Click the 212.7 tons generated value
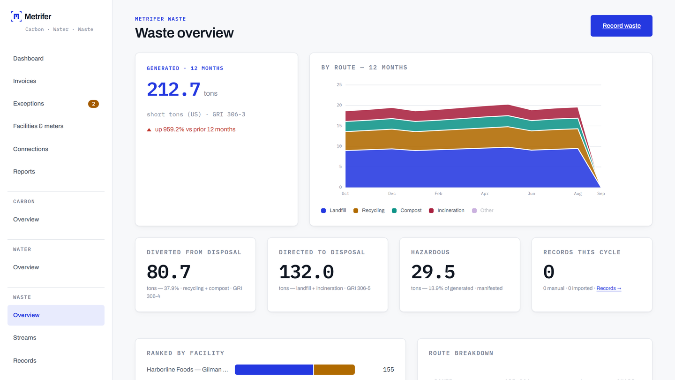The height and width of the screenshot is (380, 675). pos(173,89)
